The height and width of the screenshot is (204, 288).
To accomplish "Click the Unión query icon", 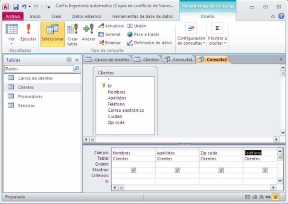I will coord(137,26).
